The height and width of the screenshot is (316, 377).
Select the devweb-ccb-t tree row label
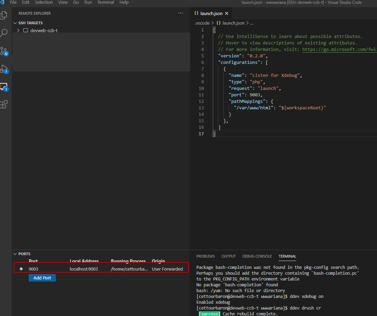click(x=44, y=30)
